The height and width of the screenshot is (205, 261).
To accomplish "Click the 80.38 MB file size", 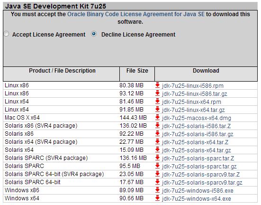I will click(131, 85).
